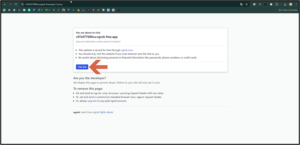
Task: Open the Google Meet 'D' bookmark
Action: tap(40, 10)
